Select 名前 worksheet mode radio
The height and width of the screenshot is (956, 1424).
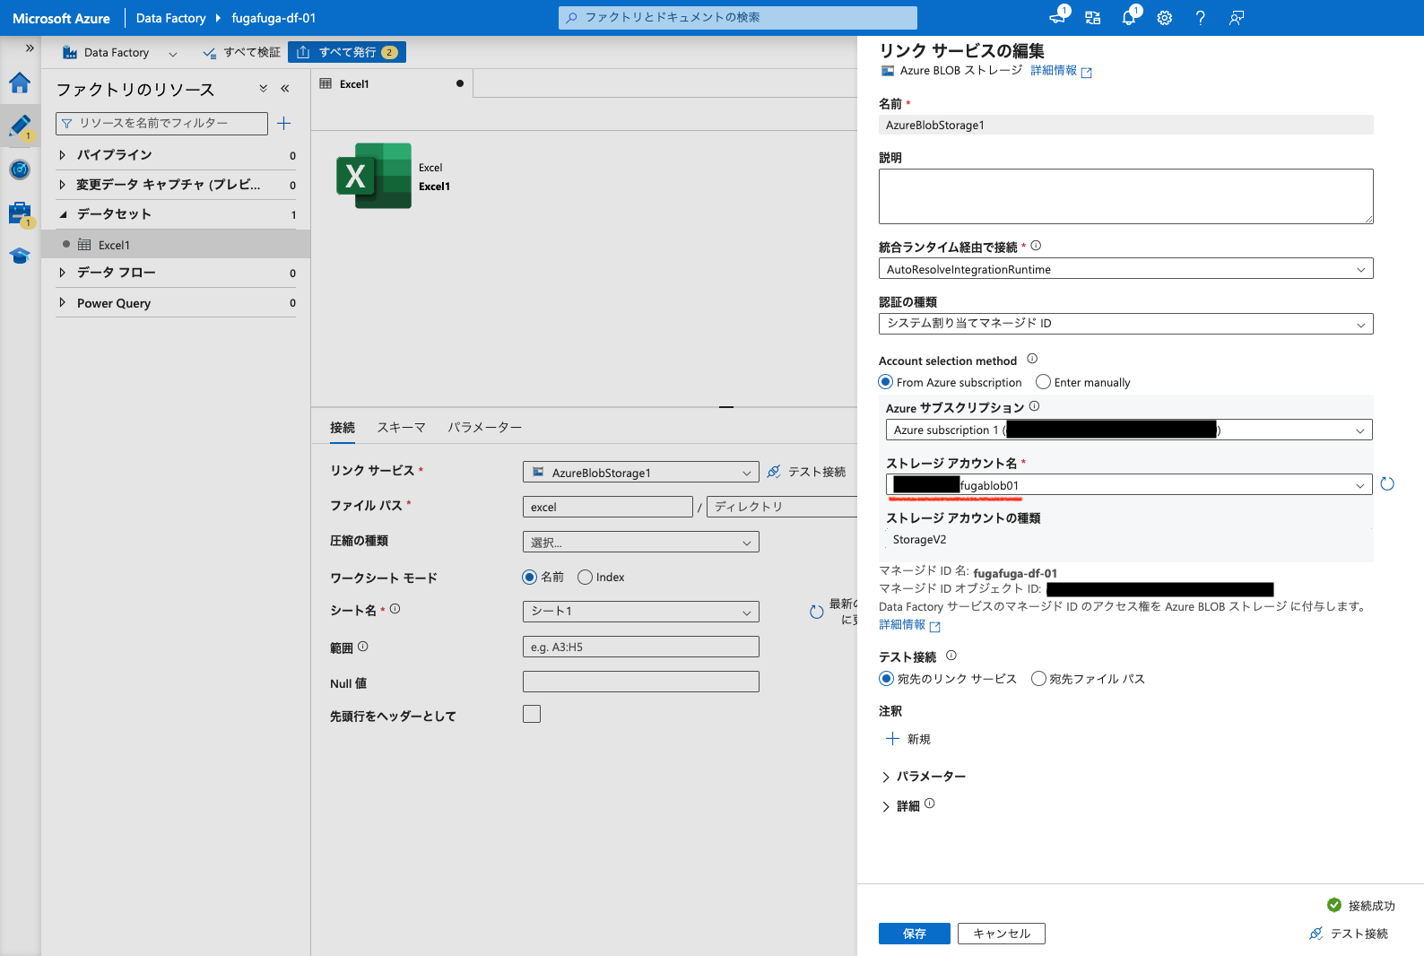[530, 578]
